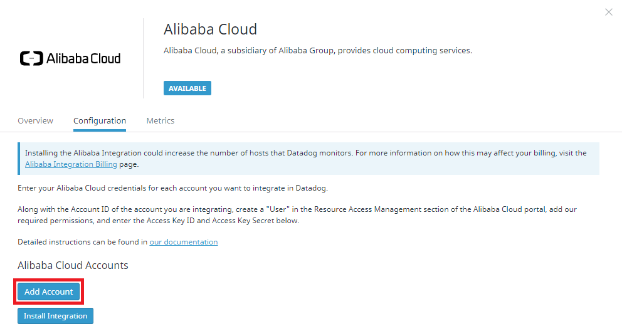
Task: Select the Configuration tab
Action: point(100,120)
